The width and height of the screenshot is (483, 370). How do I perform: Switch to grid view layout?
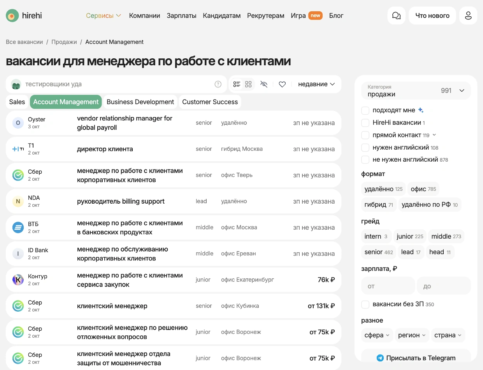(248, 84)
